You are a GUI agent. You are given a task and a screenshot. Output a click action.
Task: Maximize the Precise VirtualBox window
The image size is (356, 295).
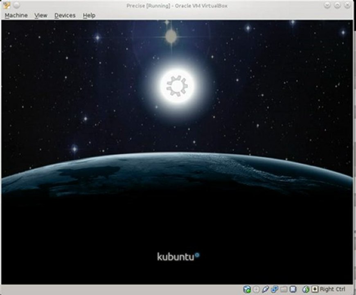pyautogui.click(x=338, y=5)
